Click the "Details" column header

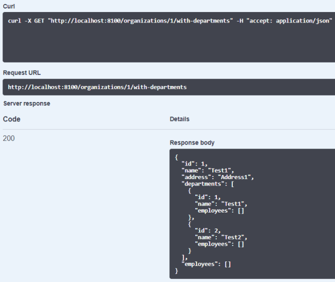(179, 119)
